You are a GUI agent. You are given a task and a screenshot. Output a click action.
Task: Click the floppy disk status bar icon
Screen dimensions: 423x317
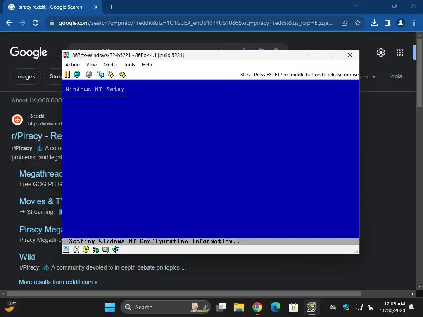pos(66,249)
